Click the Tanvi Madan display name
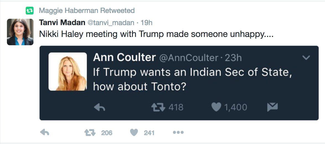 coord(62,22)
